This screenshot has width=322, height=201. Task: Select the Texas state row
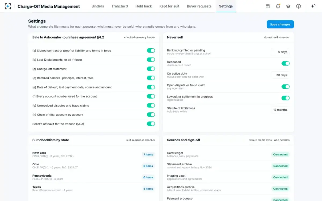click(94, 189)
